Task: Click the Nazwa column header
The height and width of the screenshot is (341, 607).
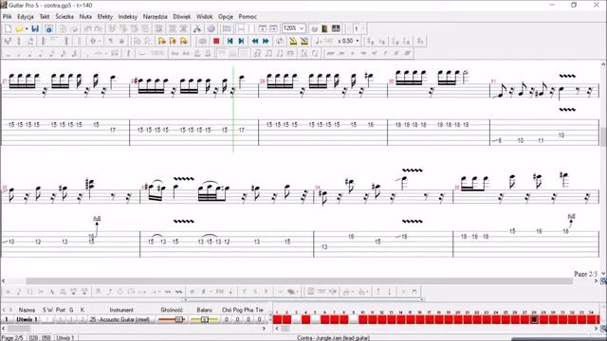Action: coord(27,310)
